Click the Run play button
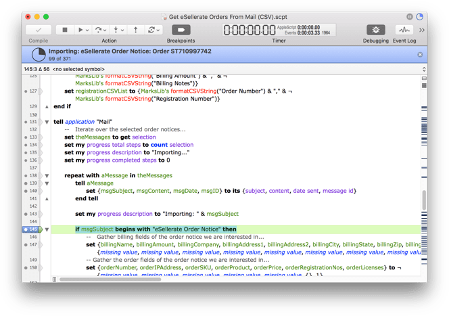The height and width of the screenshot is (316, 449). coord(80,30)
